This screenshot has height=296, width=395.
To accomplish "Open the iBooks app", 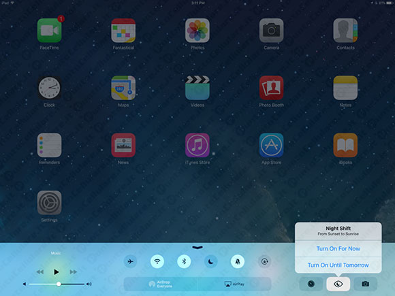I will (345, 145).
